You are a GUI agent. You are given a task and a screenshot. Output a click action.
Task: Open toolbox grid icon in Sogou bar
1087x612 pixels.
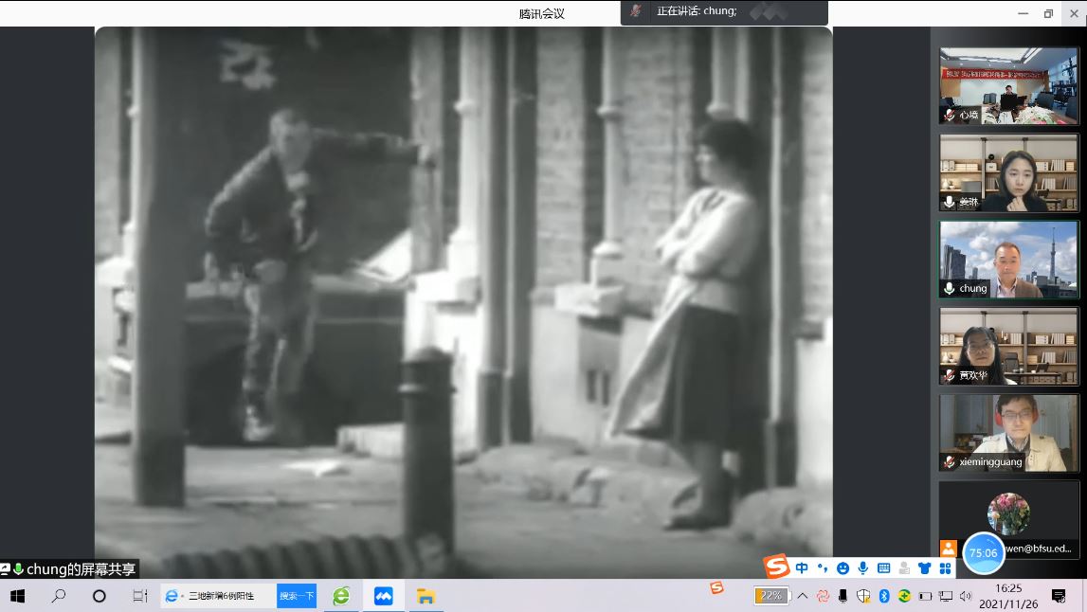[x=945, y=568]
